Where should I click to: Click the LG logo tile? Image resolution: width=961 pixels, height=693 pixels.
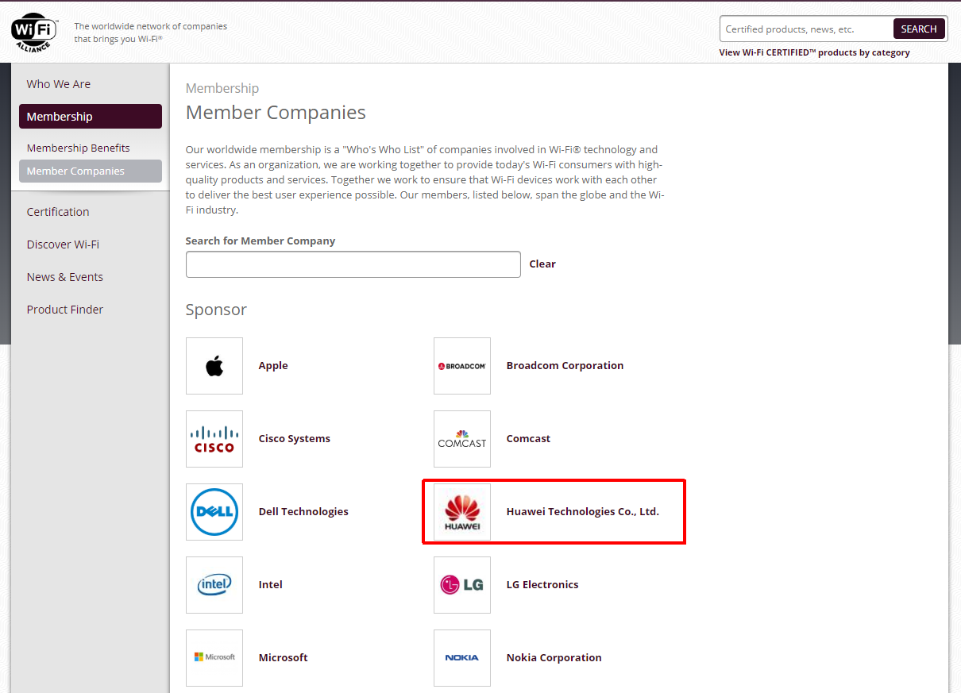(x=462, y=585)
